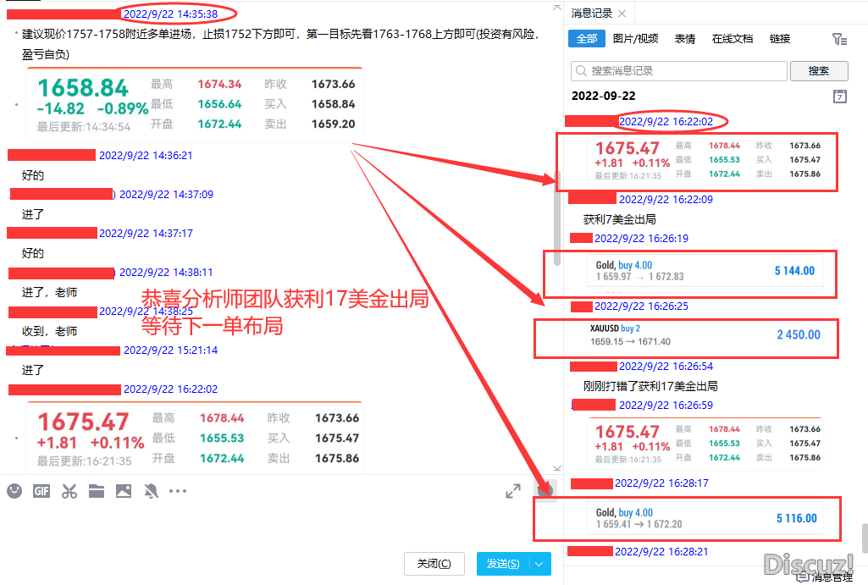Click the GIF sticker icon

(x=41, y=491)
